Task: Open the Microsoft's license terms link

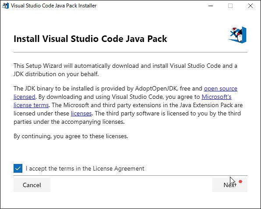Action: click(216, 97)
